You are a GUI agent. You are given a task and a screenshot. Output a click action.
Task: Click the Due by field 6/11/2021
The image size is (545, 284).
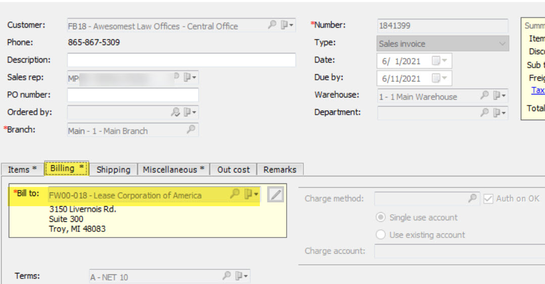[415, 78]
